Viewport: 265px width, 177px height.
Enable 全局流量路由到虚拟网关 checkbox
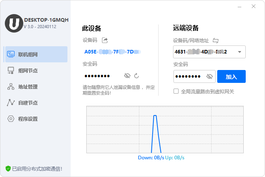point(176,91)
